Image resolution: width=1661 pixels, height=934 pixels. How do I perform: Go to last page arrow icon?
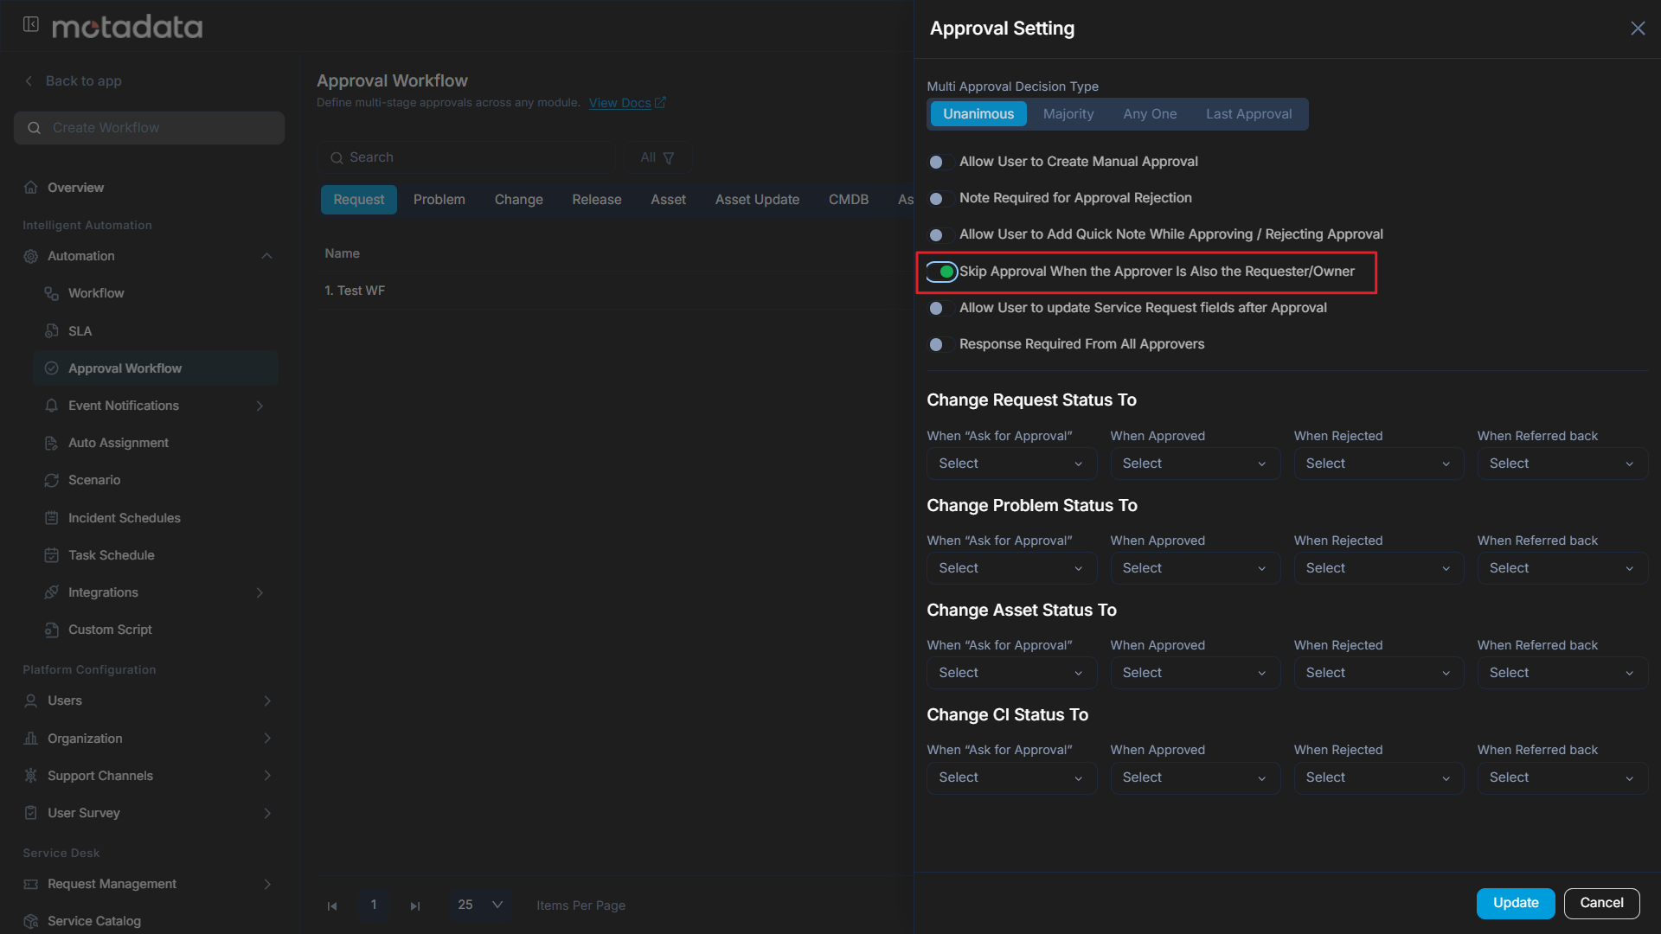click(x=415, y=905)
